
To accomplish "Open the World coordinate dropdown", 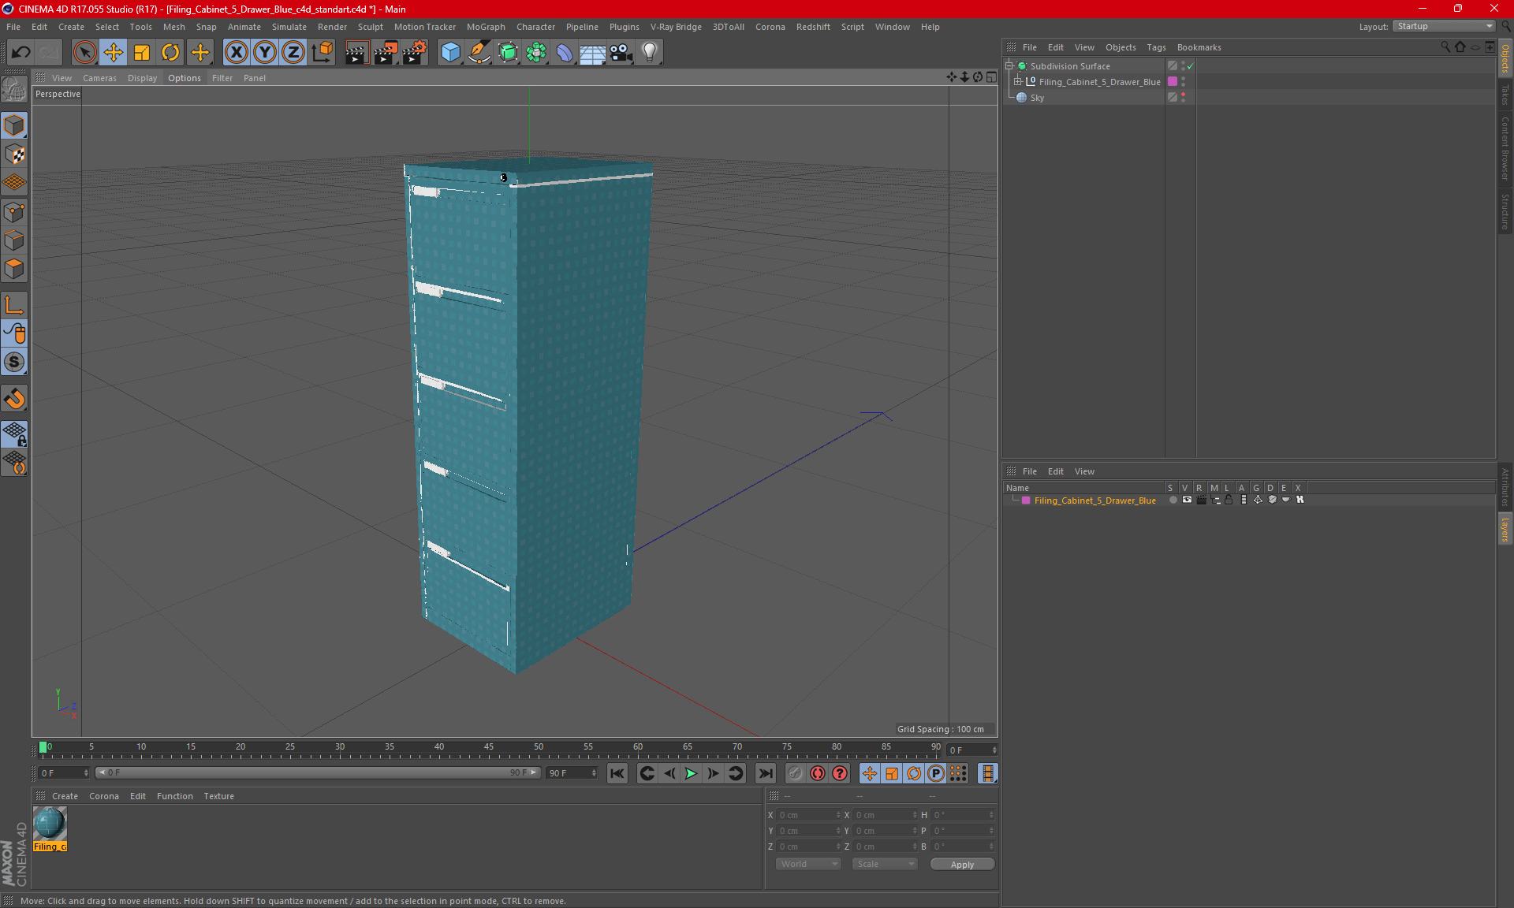I will pos(808,864).
